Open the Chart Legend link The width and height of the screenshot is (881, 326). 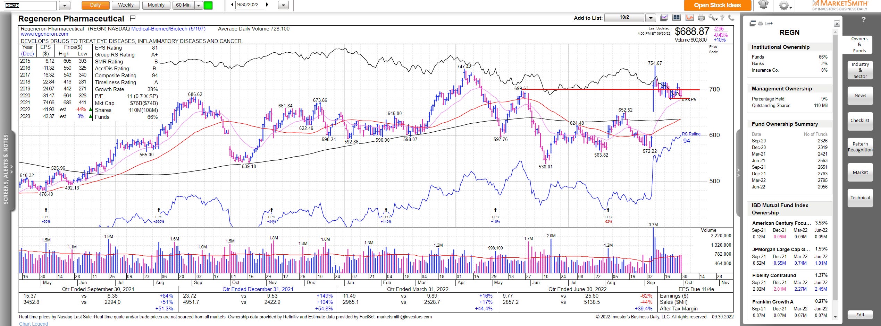coord(33,324)
